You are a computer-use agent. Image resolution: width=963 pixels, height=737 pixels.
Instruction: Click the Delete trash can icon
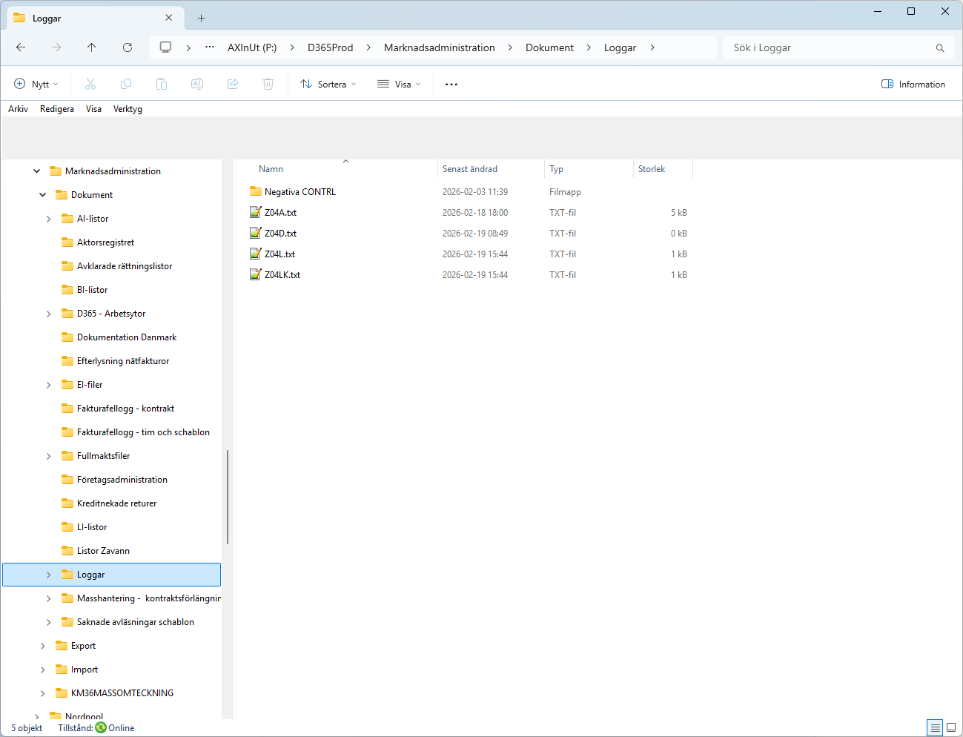[x=268, y=85]
